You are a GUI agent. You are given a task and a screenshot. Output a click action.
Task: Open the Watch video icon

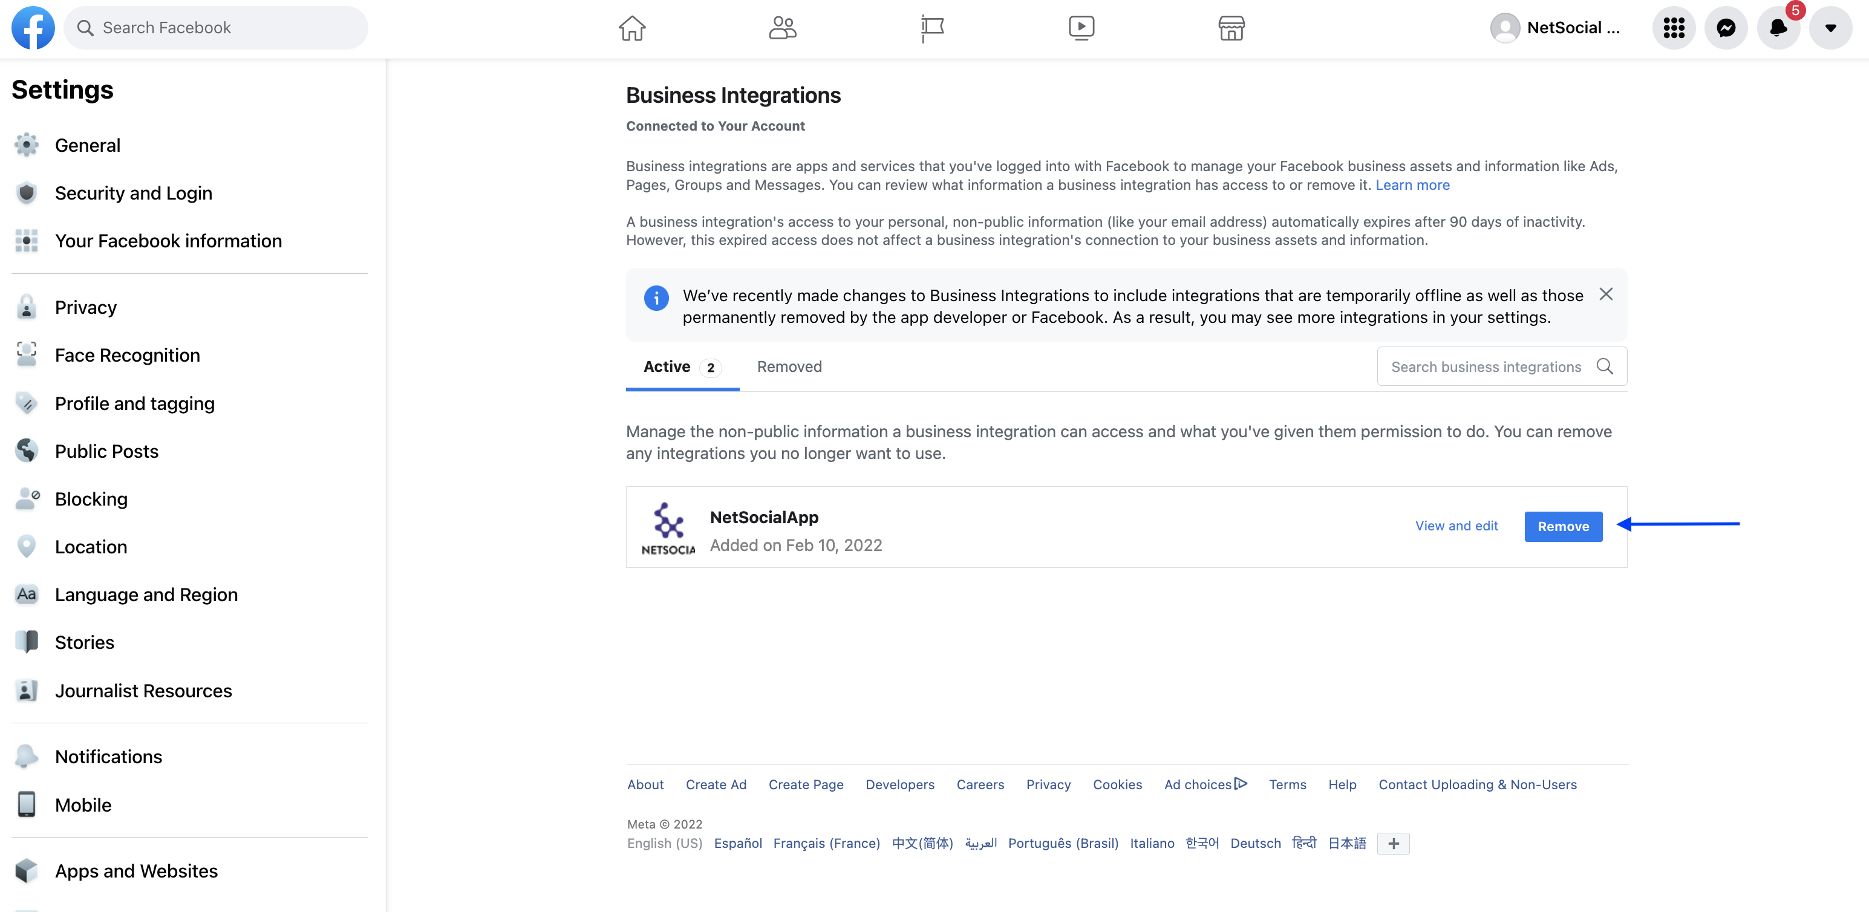tap(1082, 28)
